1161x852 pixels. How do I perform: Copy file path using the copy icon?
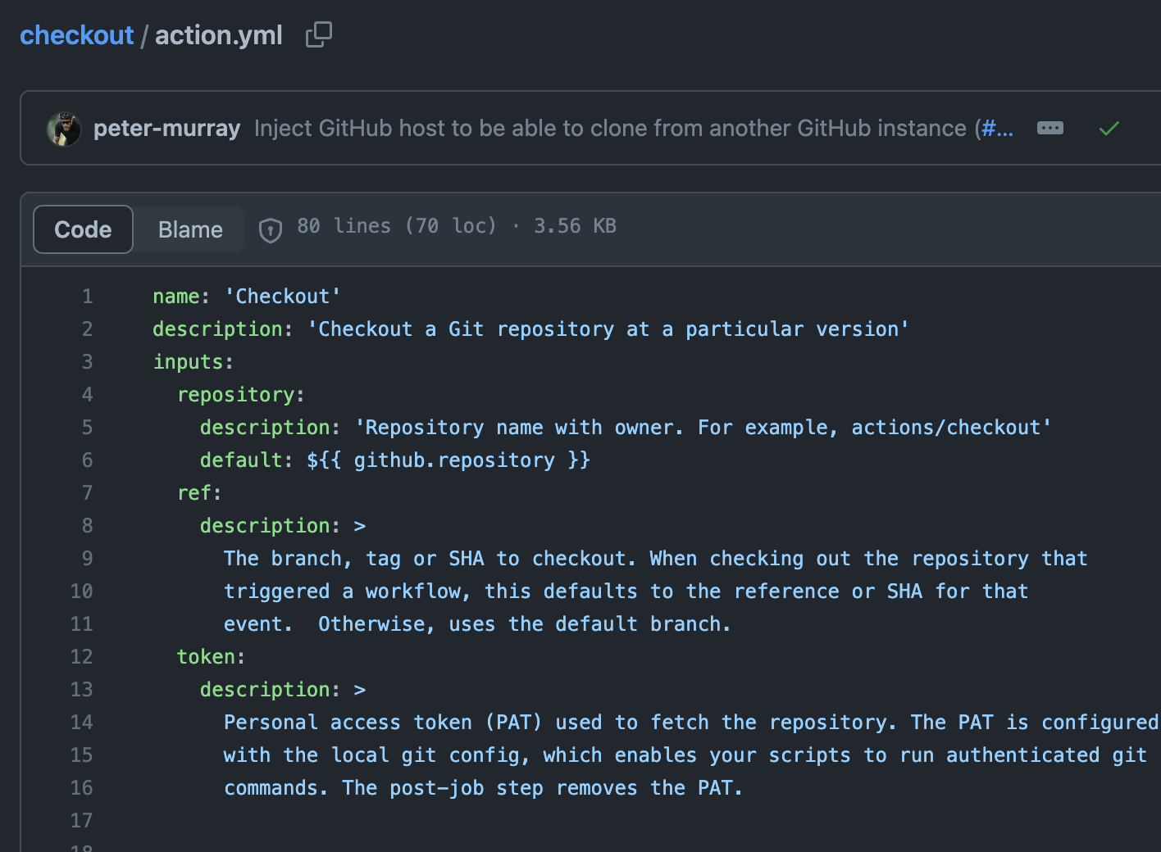point(318,35)
